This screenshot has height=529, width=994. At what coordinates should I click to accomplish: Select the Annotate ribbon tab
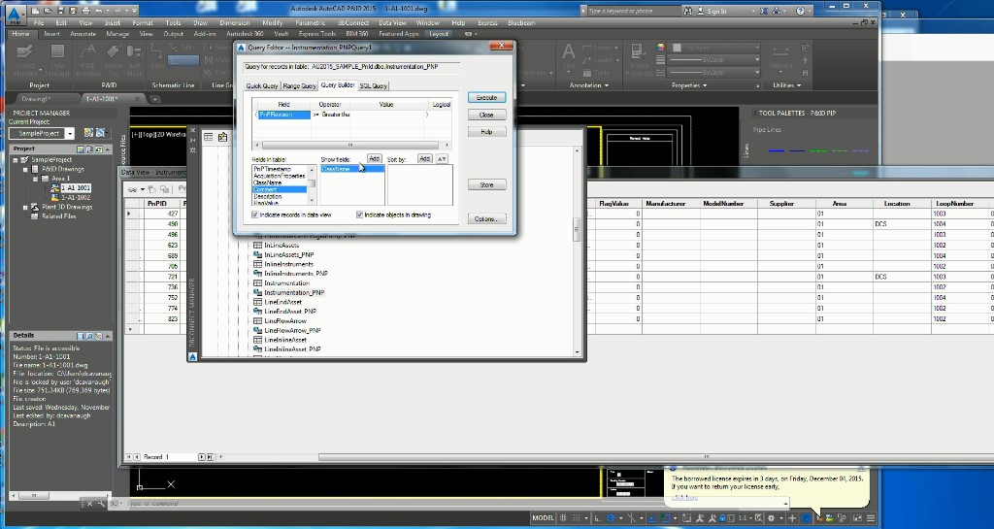(83, 34)
